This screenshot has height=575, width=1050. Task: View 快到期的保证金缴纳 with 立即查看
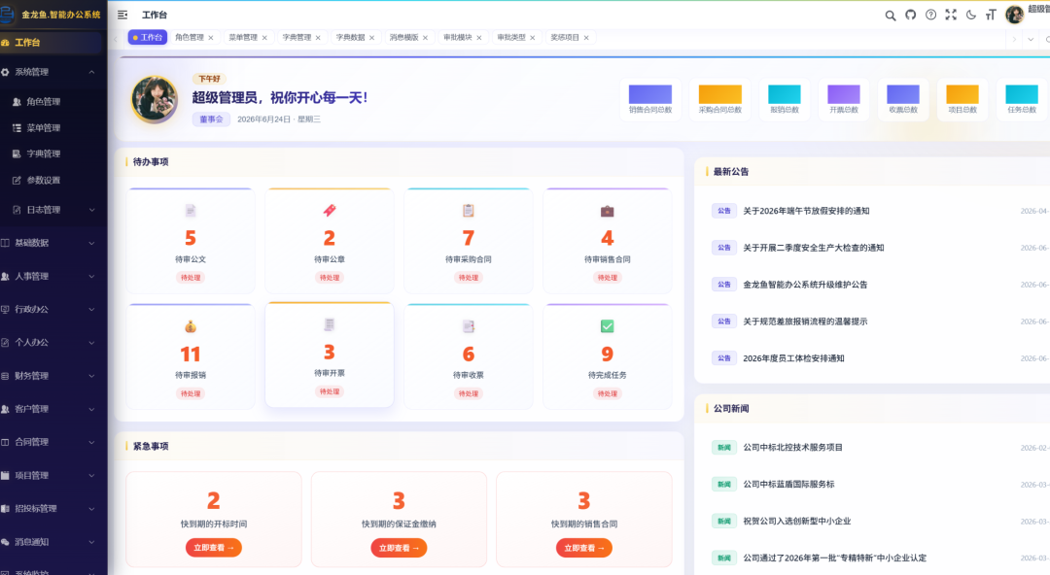point(400,548)
